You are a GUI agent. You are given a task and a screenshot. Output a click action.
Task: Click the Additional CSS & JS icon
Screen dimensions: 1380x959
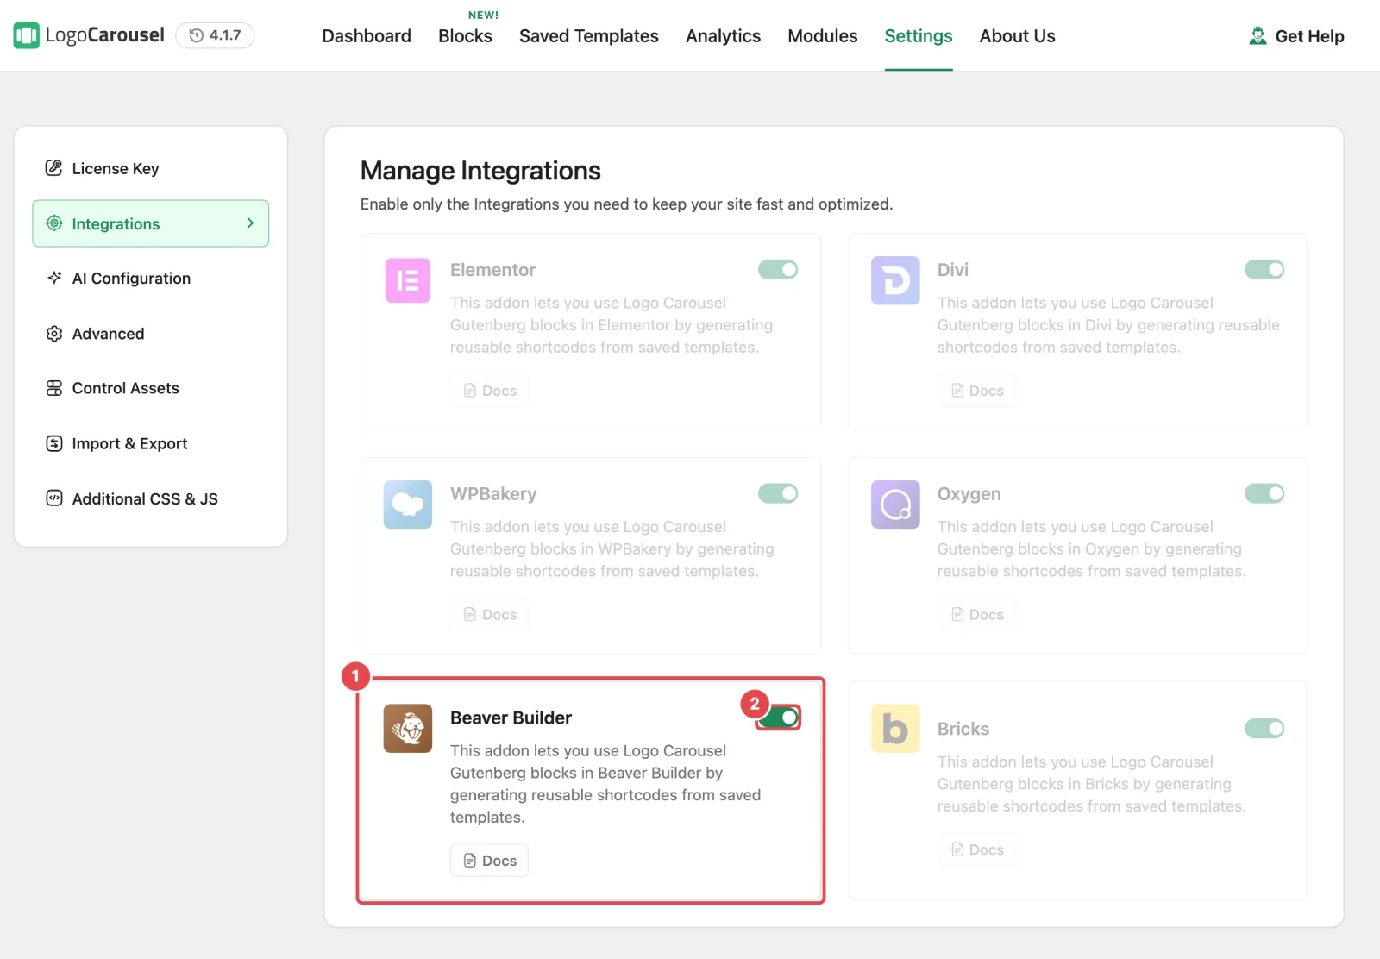(53, 498)
